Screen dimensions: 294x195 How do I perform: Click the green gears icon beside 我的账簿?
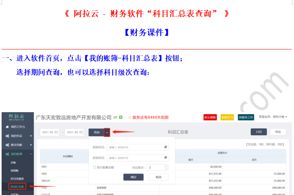pyautogui.click(x=7, y=154)
